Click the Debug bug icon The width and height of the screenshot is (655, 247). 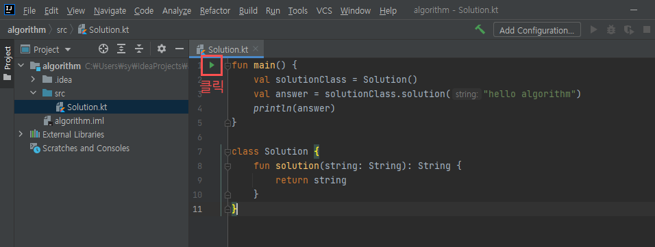pos(611,29)
